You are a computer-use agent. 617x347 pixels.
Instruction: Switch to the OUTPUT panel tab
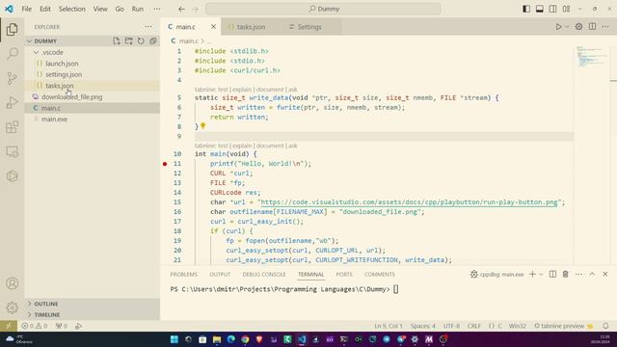click(x=220, y=274)
